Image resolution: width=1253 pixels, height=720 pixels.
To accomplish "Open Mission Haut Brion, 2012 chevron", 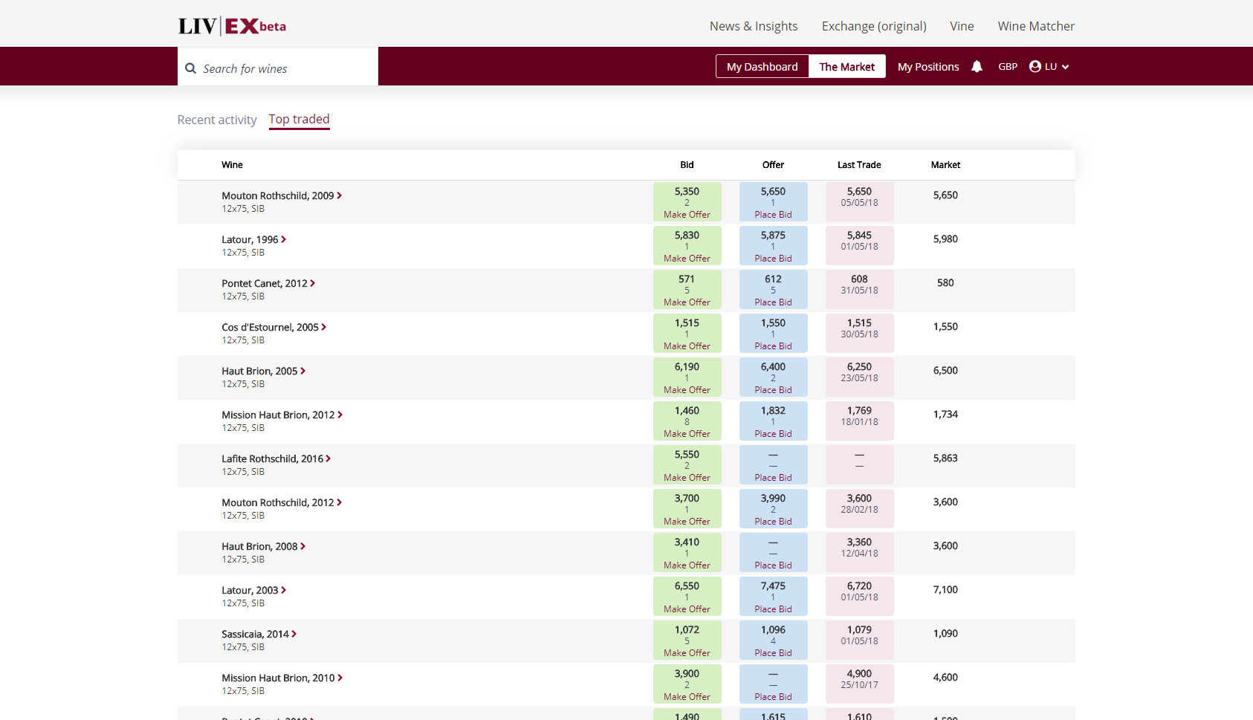I will click(x=340, y=415).
